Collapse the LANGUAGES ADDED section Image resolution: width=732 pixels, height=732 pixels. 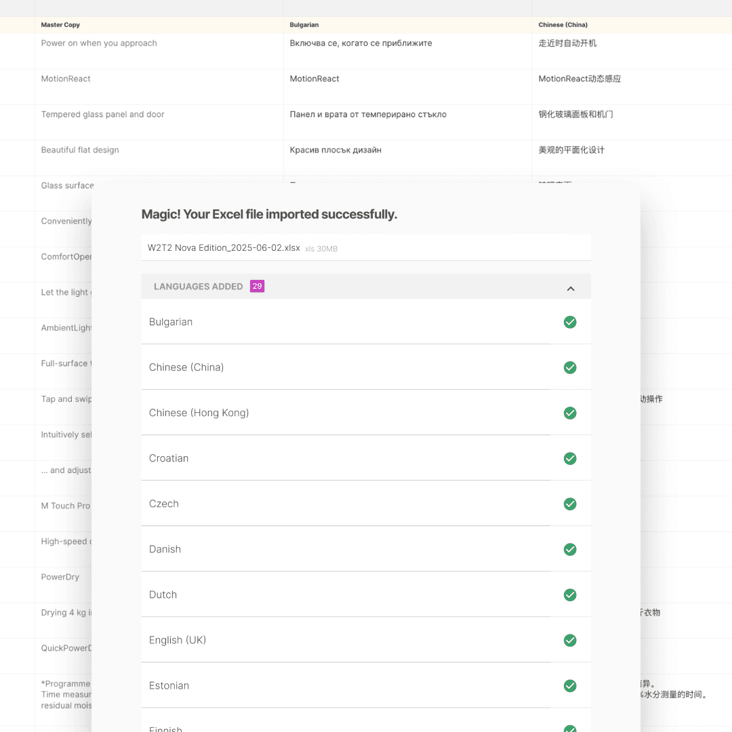[x=571, y=287]
